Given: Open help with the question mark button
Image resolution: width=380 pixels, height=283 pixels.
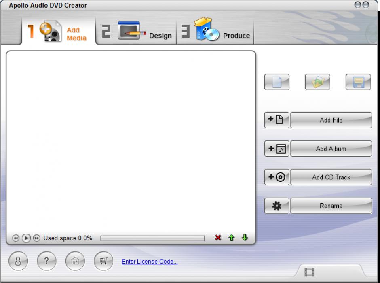Looking at the screenshot, I should (46, 261).
